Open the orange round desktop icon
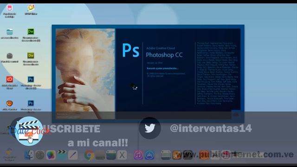 tap(9, 103)
